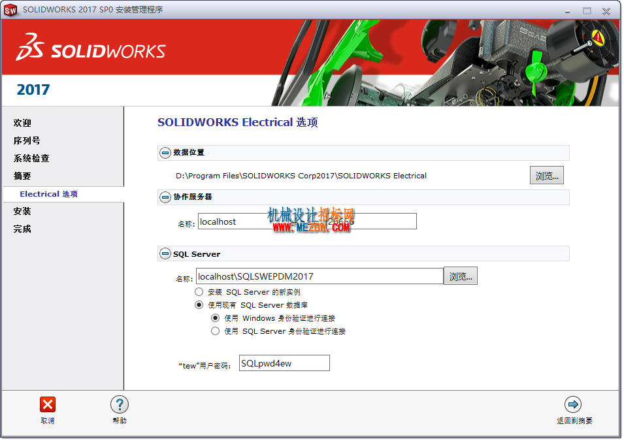
Task: Select Electrical 选项 in sidebar
Action: (49, 194)
